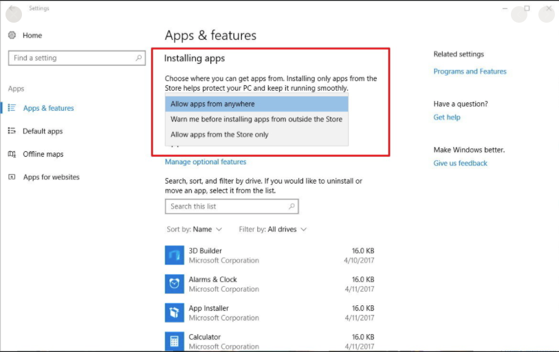Choose Warn me before installing apps option

[x=256, y=119]
